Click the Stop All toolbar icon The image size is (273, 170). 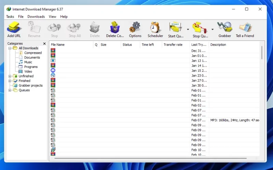click(x=74, y=28)
